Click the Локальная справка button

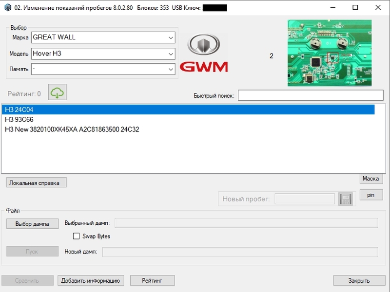click(36, 182)
